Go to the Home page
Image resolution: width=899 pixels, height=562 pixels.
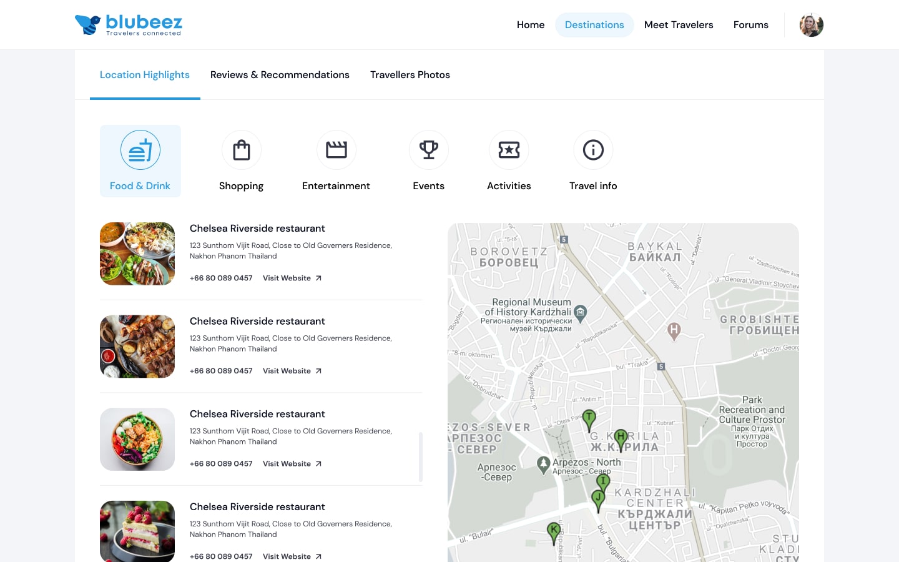(x=531, y=25)
